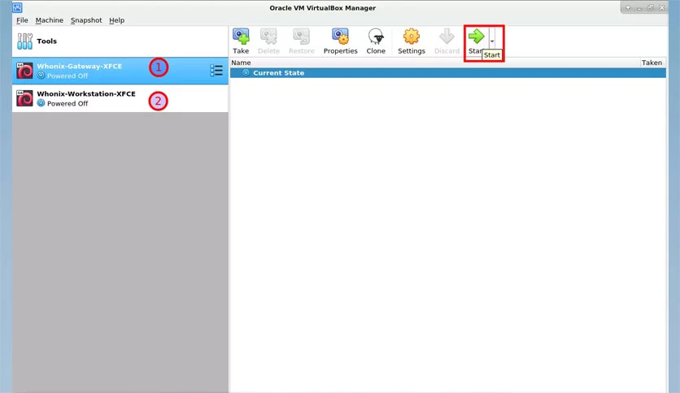680x393 pixels.
Task: Click Powered Off under Whonix-Workstation-XFCE
Action: pos(68,103)
